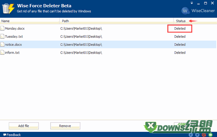Open the Facebook icon in footer
The height and width of the screenshot is (137, 217).
click(191, 135)
